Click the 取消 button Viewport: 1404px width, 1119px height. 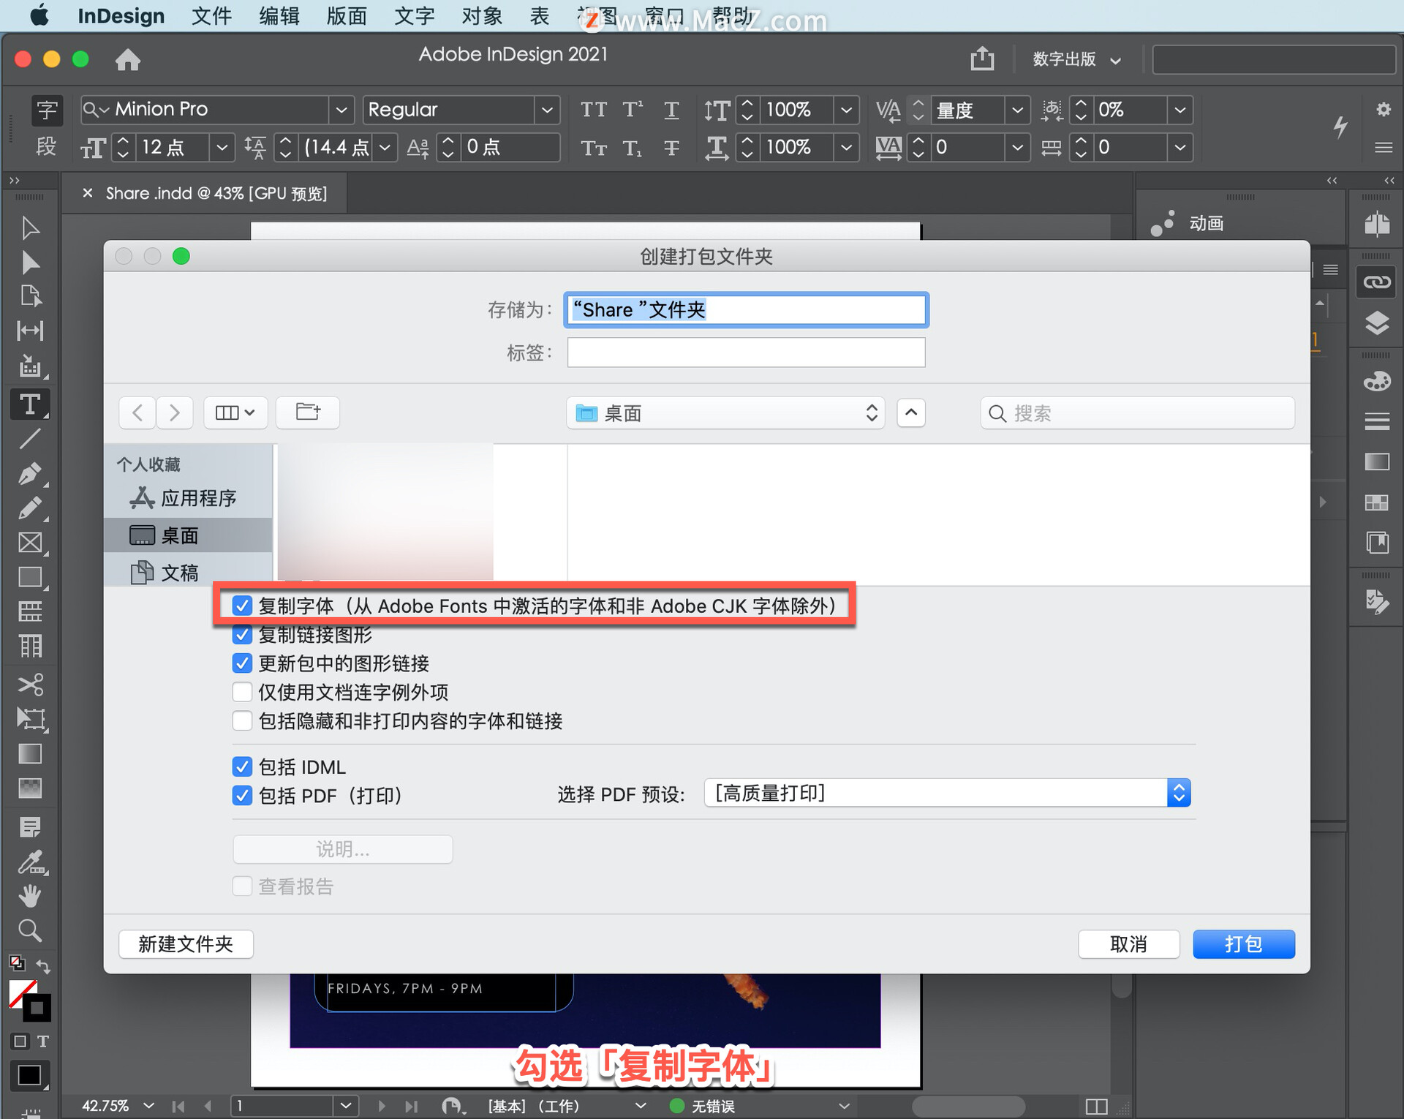coord(1128,944)
